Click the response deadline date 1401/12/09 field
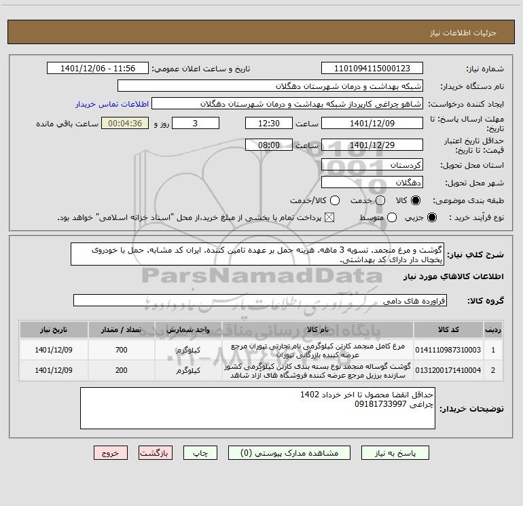Screen dimensions: 523x506 pyautogui.click(x=372, y=124)
